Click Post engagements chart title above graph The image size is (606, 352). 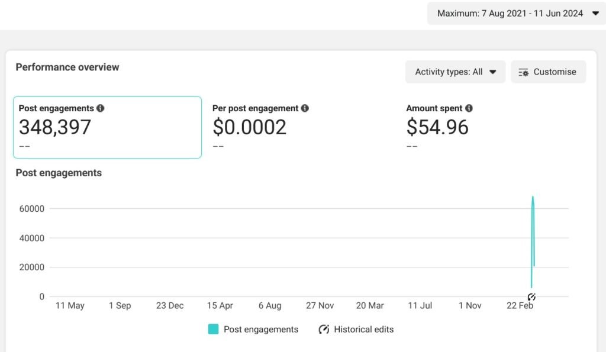59,173
